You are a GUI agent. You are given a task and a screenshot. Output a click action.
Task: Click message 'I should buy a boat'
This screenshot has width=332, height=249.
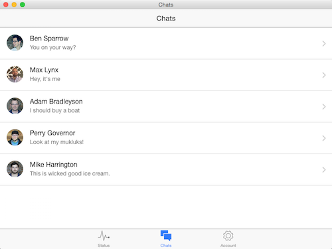pyautogui.click(x=54, y=110)
